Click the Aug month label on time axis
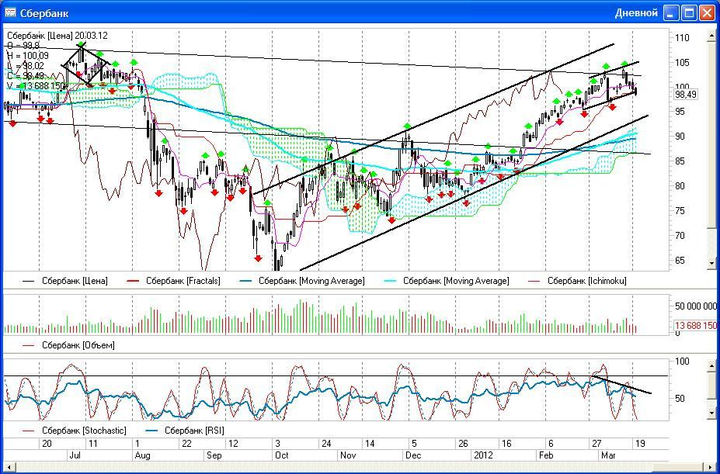Screen dimensions: 720x474 143,455
